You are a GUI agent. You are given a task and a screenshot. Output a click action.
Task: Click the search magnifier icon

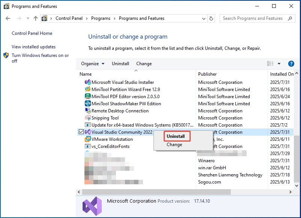[x=290, y=18]
